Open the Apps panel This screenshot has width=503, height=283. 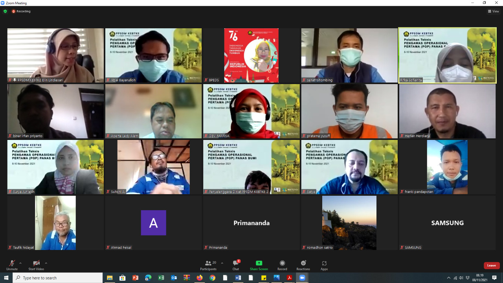(324, 265)
